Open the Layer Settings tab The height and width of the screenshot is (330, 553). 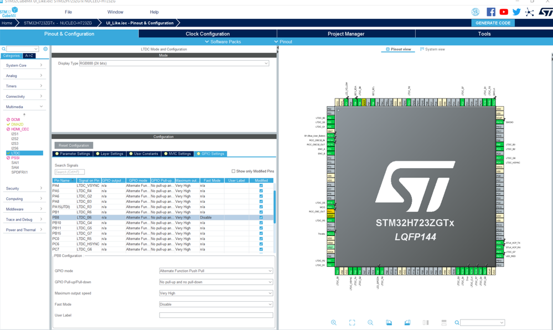[x=110, y=154]
